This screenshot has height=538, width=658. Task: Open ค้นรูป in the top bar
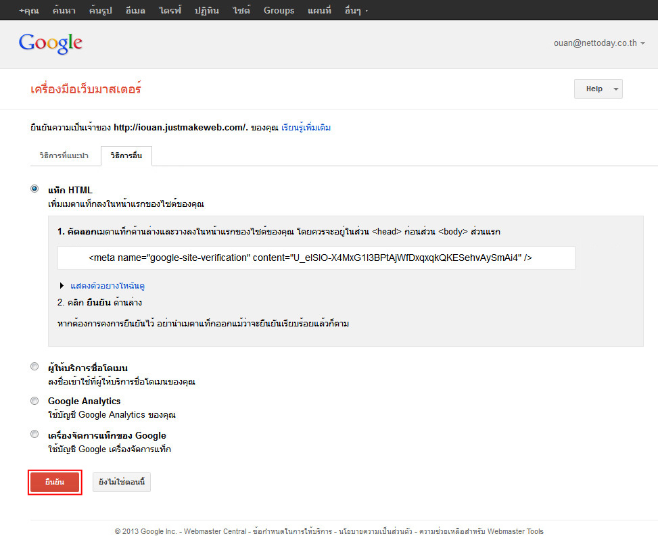coord(100,11)
